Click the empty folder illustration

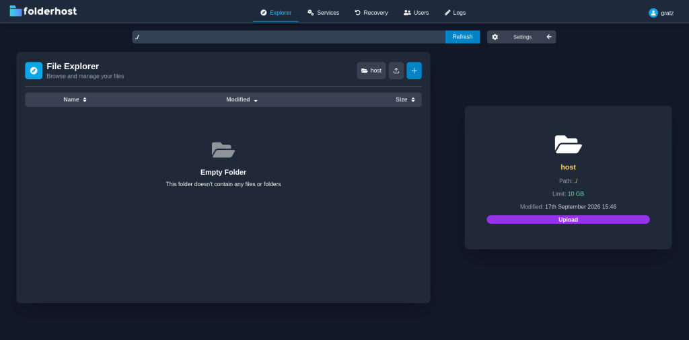[x=223, y=150]
